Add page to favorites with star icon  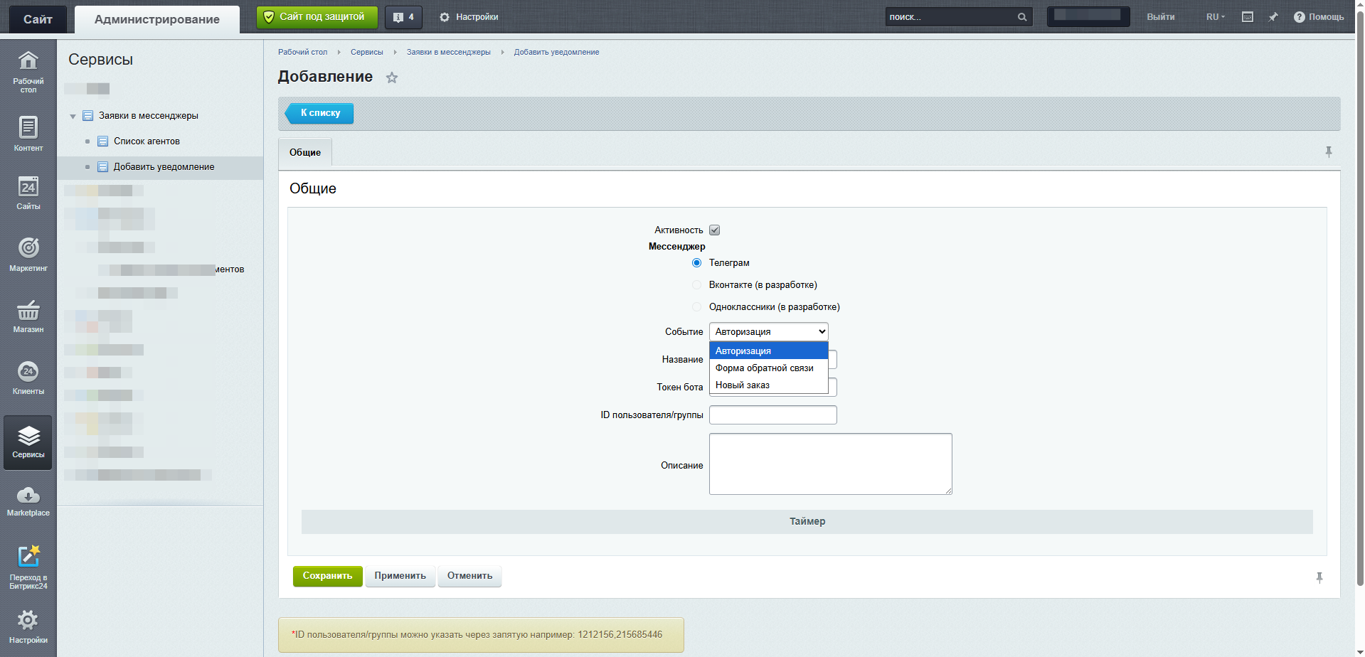click(392, 78)
